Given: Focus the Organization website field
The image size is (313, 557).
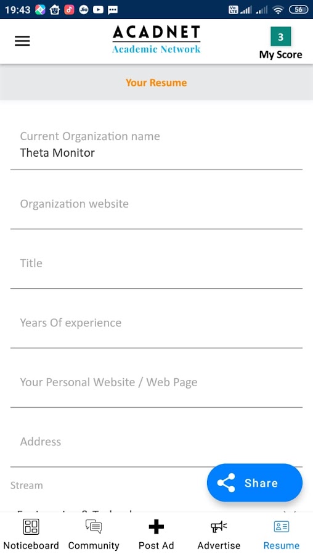Looking at the screenshot, I should point(156,204).
